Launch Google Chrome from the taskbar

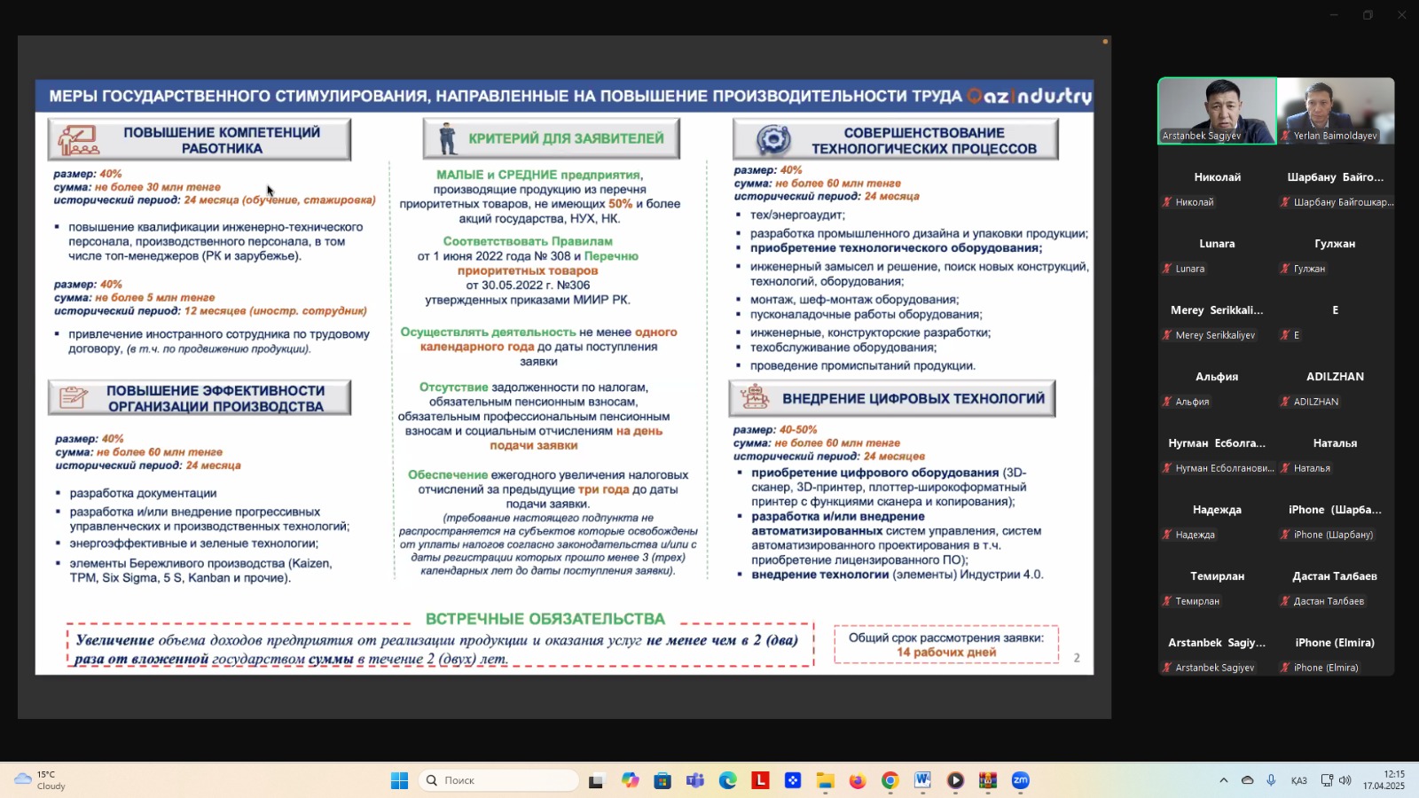pyautogui.click(x=890, y=780)
